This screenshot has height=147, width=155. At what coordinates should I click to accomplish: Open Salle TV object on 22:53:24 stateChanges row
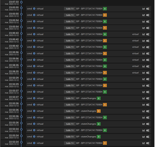pos(70,137)
